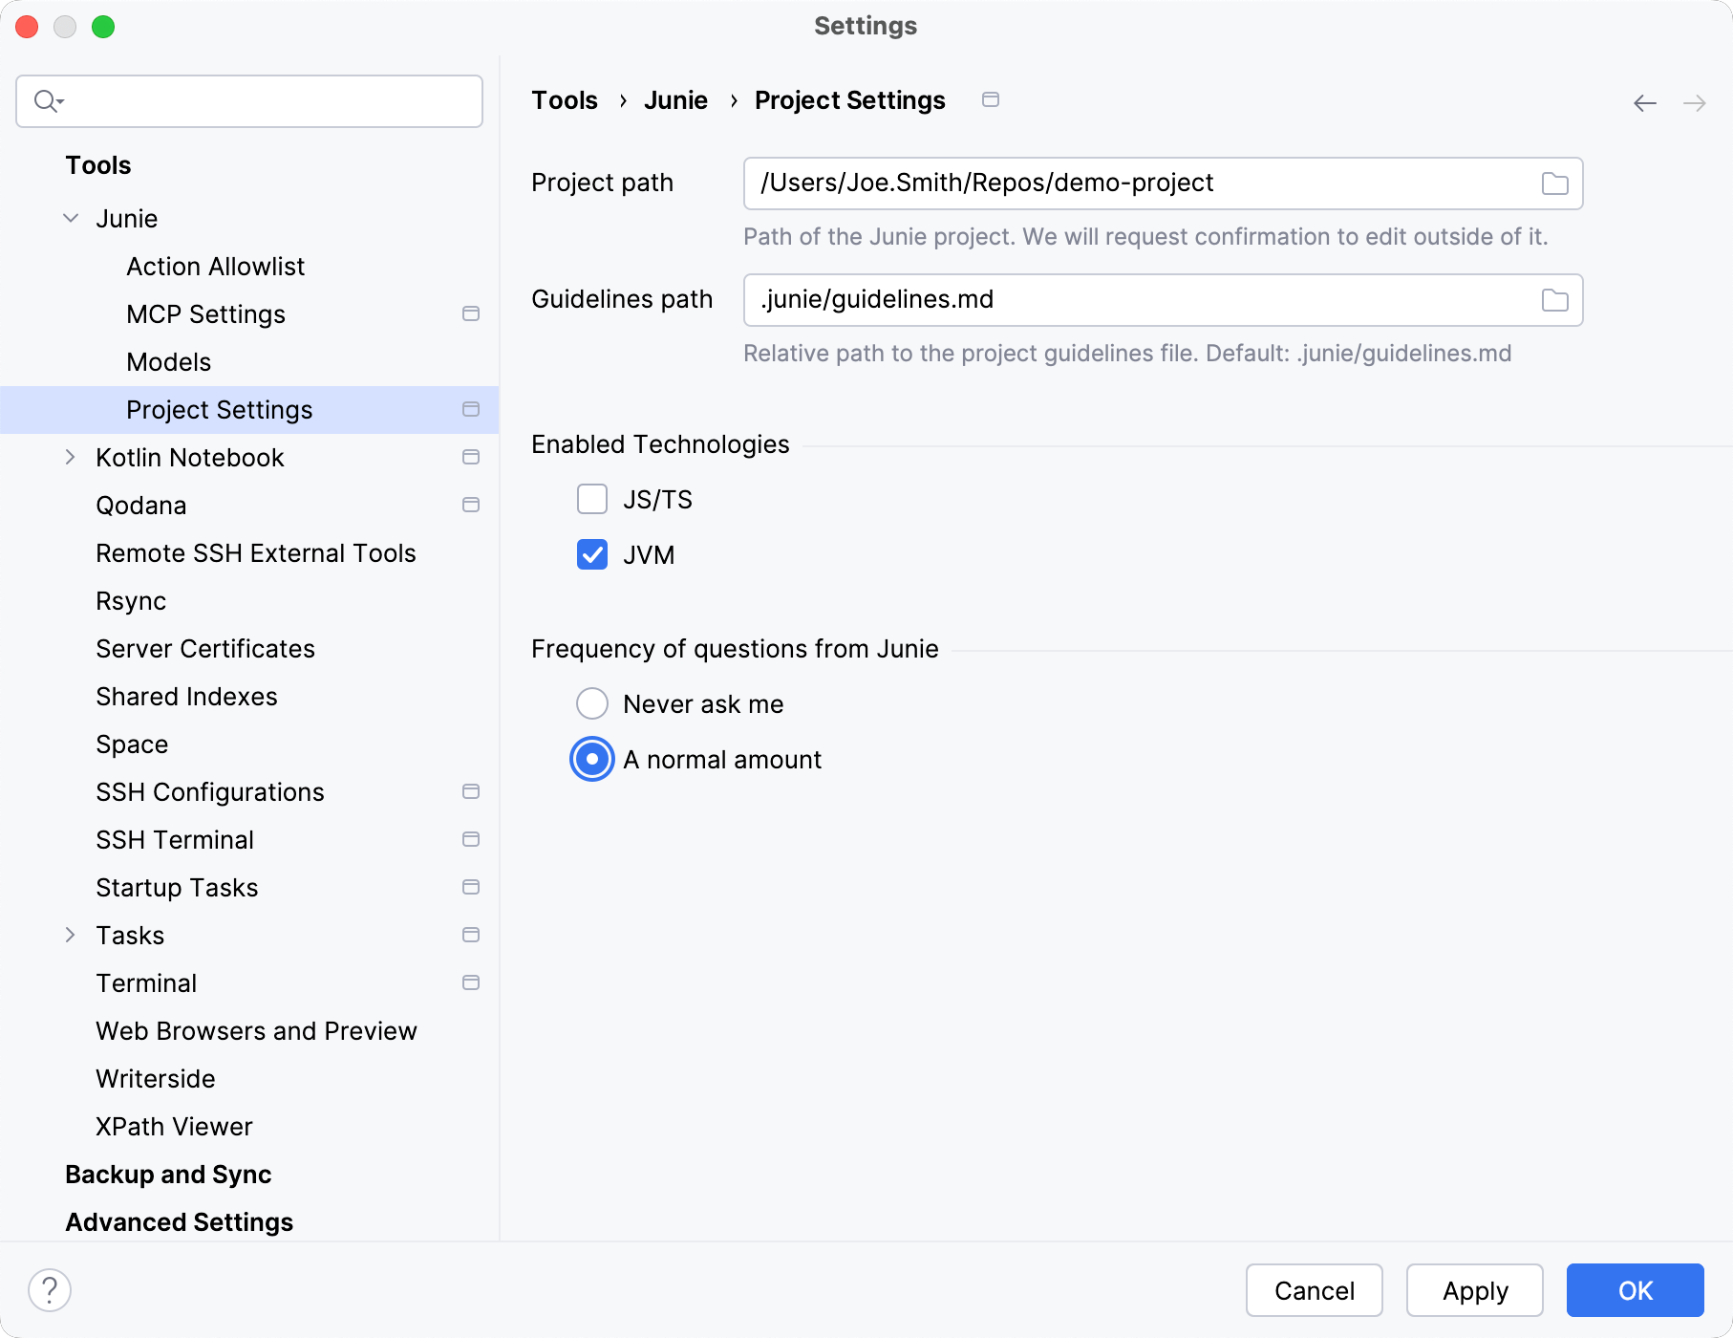Apply the changed settings
The height and width of the screenshot is (1338, 1733).
(1474, 1290)
